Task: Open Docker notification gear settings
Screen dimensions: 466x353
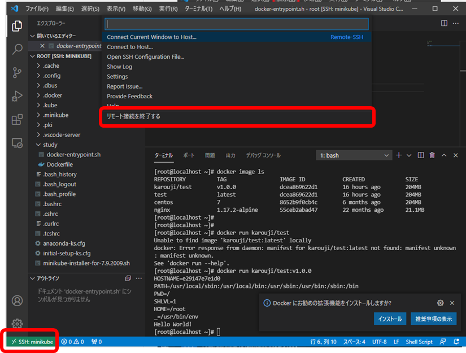Action: [441, 303]
